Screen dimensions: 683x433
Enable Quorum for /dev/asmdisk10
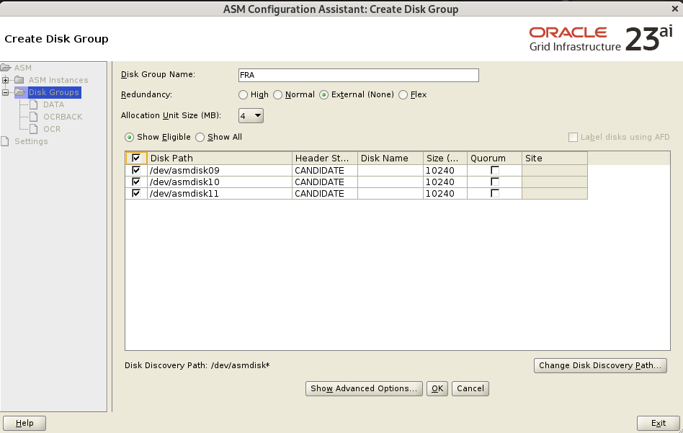pyautogui.click(x=495, y=182)
